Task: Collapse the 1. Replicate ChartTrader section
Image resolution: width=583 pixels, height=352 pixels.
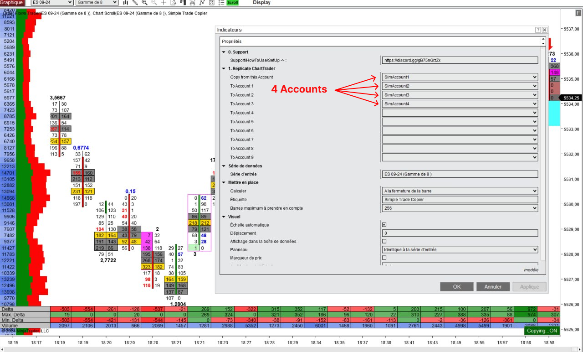Action: (224, 68)
